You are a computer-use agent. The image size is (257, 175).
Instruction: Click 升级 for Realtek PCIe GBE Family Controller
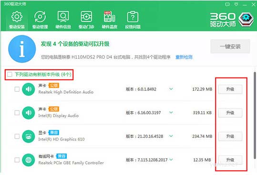pyautogui.click(x=230, y=160)
